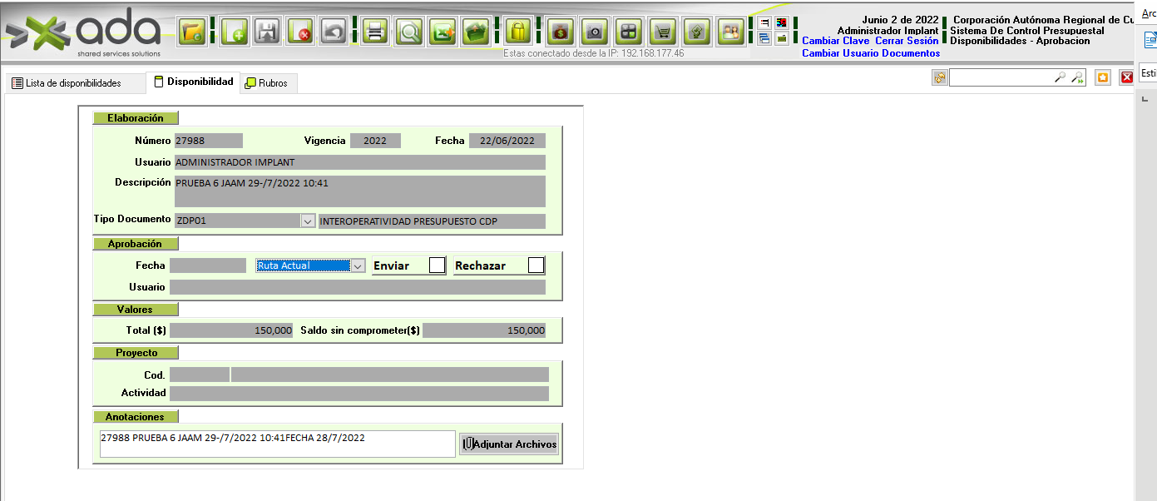This screenshot has height=501, width=1157.
Task: Click Cambiar Usuario Documentos link
Action: (x=871, y=53)
